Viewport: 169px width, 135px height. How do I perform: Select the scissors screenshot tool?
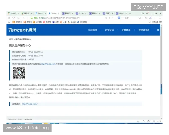click(151, 18)
